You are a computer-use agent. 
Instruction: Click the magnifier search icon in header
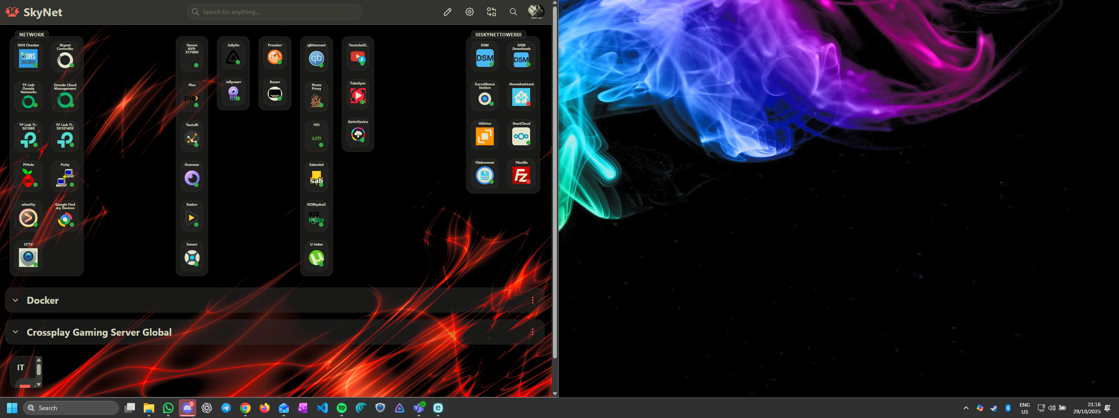pyautogui.click(x=513, y=12)
